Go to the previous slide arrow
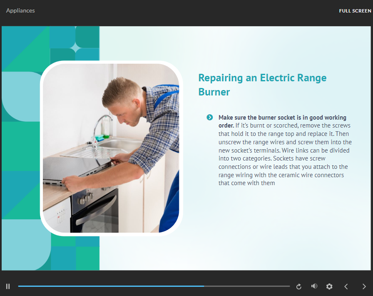 346,286
